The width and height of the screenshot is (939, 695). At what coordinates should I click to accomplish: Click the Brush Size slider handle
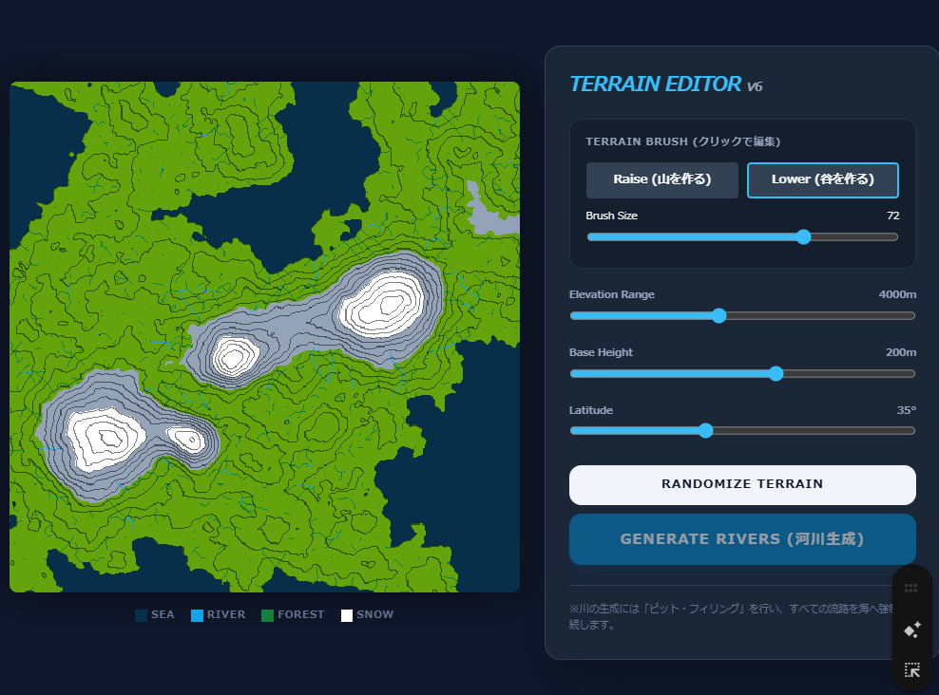[x=803, y=236]
